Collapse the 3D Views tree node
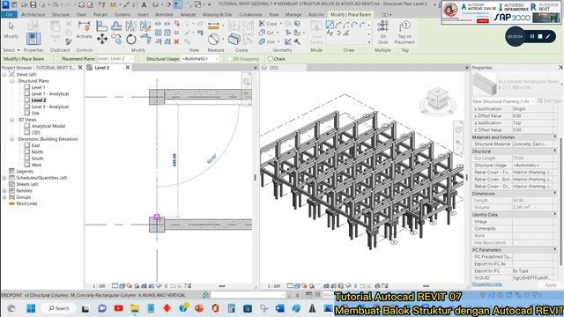Viewport: 564px width, 317px height. click(x=11, y=120)
